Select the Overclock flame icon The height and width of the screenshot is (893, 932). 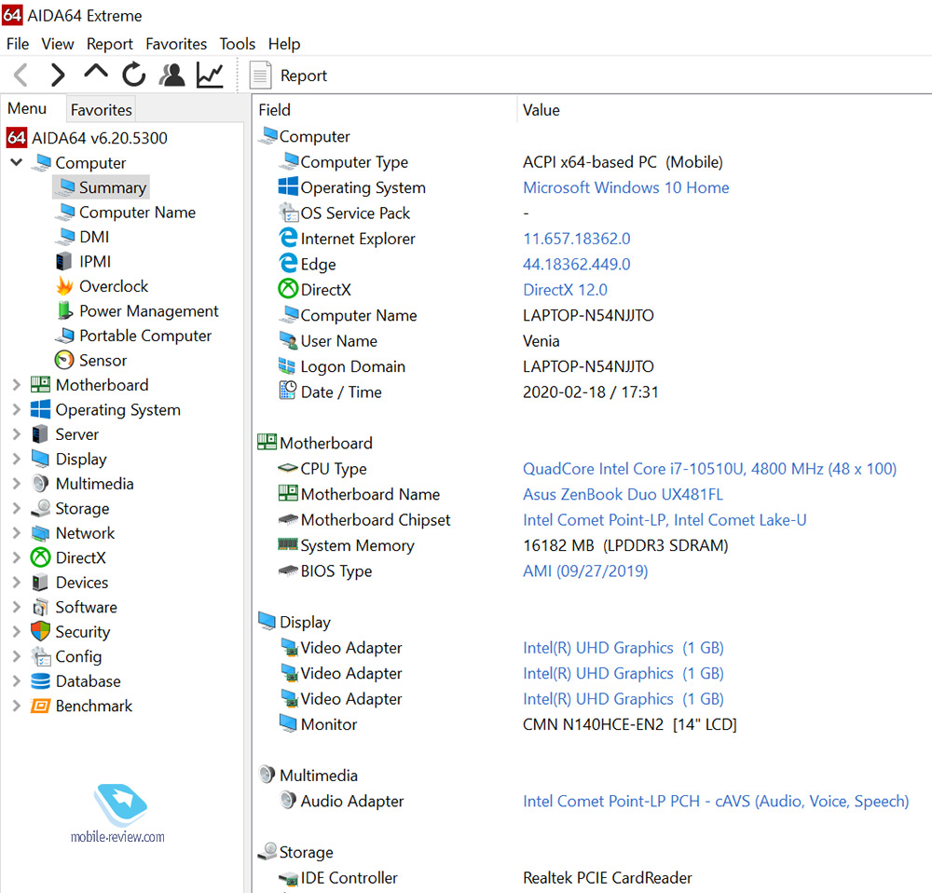point(65,286)
